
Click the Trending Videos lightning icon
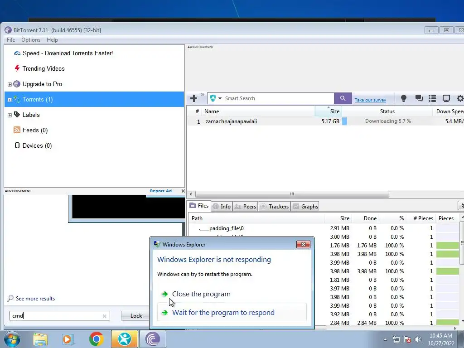pos(17,68)
